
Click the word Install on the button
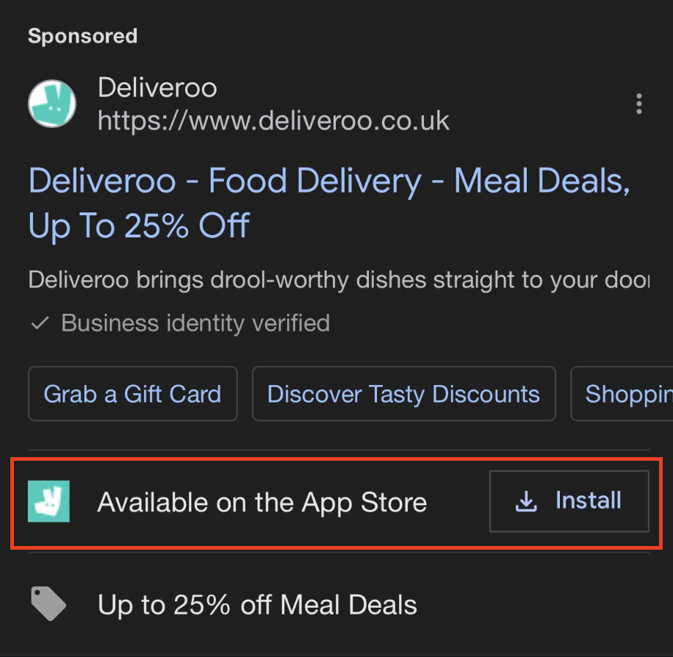589,500
